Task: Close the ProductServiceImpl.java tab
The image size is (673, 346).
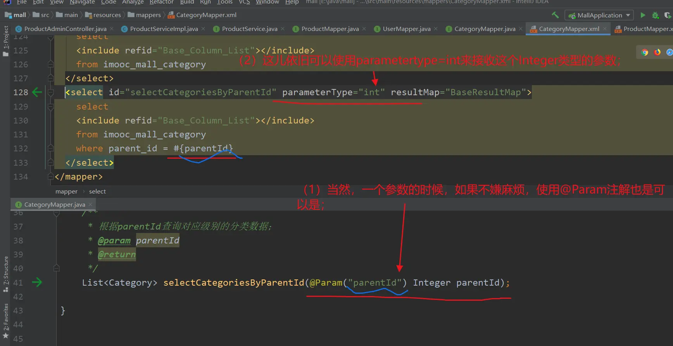Action: click(203, 29)
